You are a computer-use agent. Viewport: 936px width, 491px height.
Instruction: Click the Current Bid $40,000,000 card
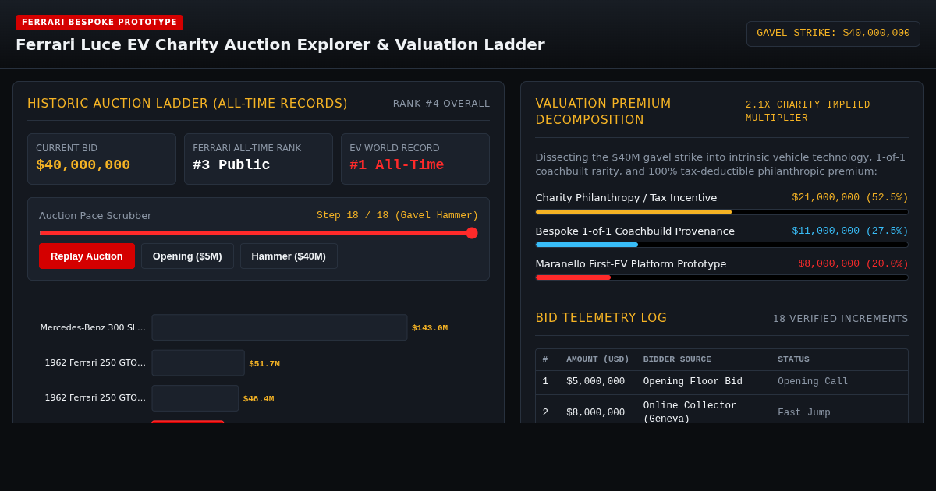101,159
